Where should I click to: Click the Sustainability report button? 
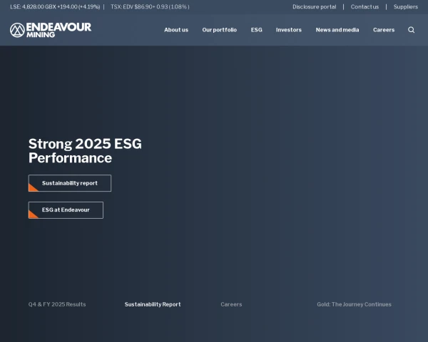(70, 183)
